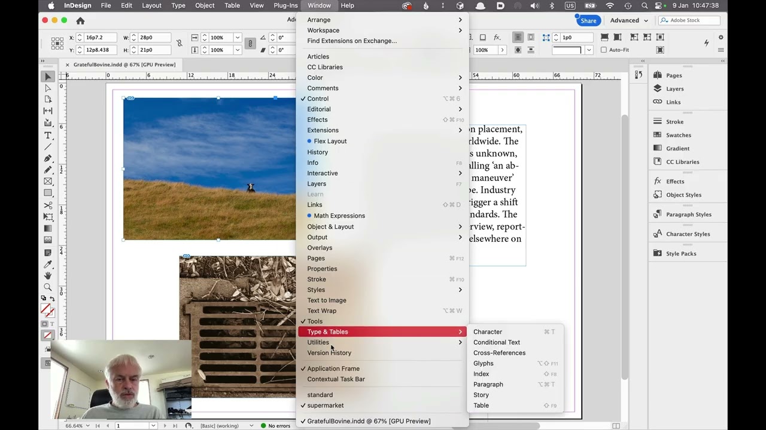The image size is (766, 430).
Task: Select the Page tool
Action: pyautogui.click(x=48, y=100)
